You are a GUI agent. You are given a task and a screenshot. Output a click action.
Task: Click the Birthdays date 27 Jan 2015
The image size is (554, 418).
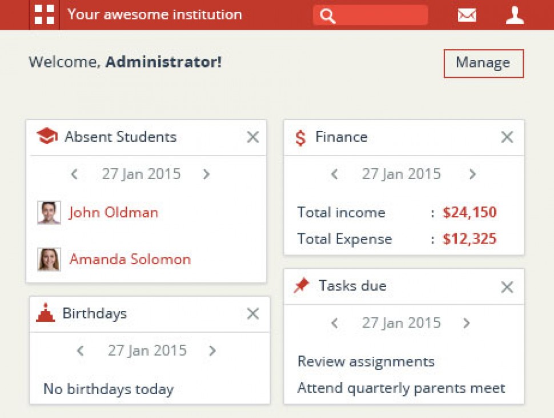coord(147,351)
